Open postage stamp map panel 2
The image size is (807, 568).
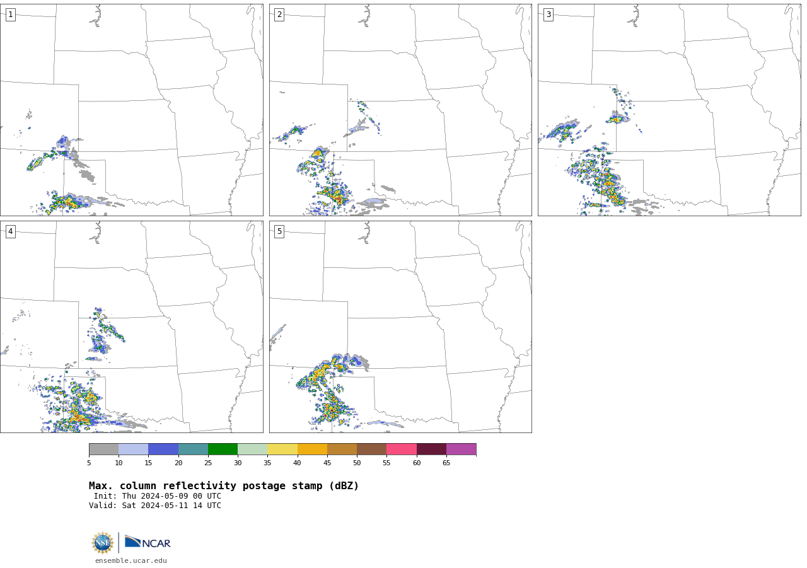(400, 110)
